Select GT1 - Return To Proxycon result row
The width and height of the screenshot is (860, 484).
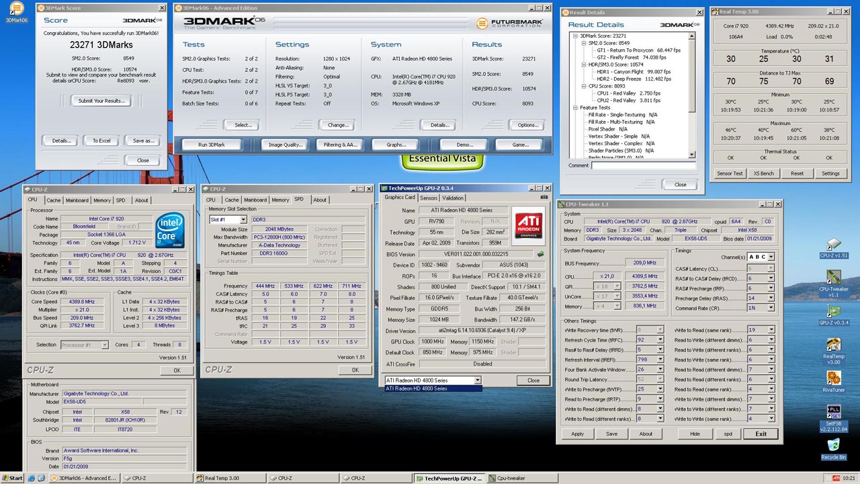click(638, 50)
